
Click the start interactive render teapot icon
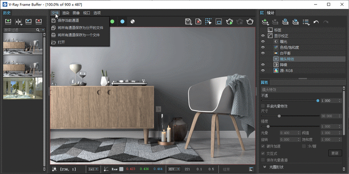click(229, 22)
